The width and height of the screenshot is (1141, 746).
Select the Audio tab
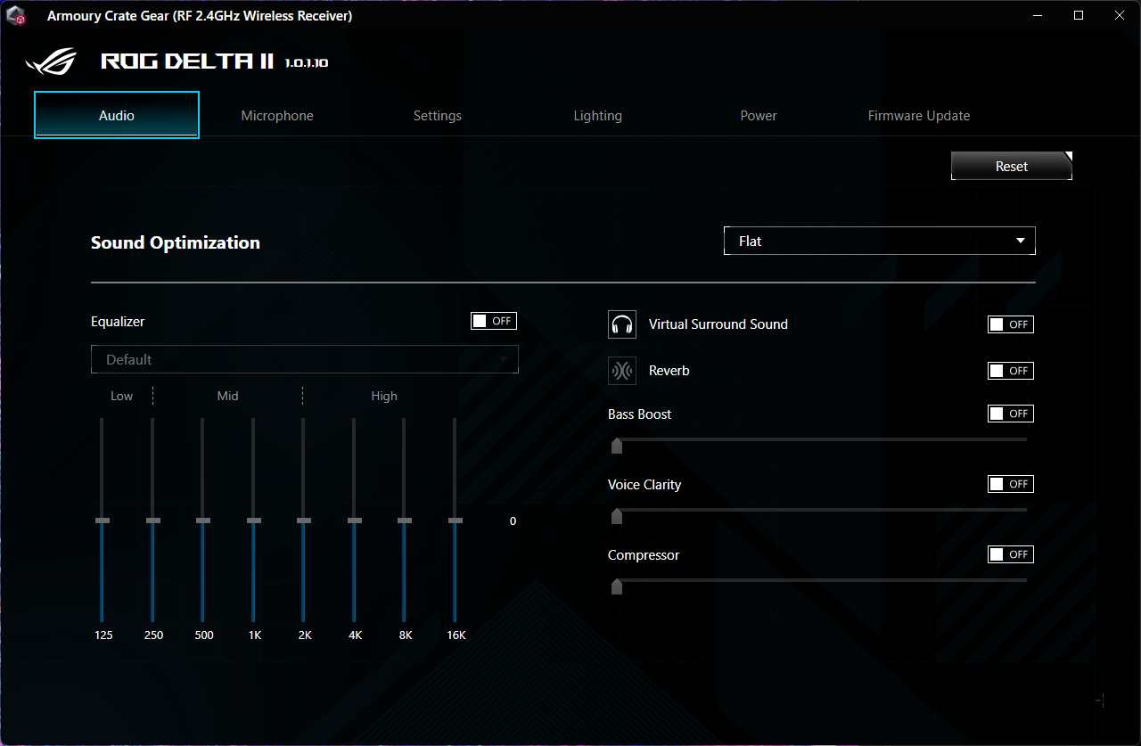(x=117, y=115)
